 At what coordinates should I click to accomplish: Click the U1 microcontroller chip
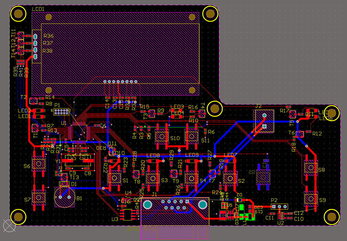point(78,132)
